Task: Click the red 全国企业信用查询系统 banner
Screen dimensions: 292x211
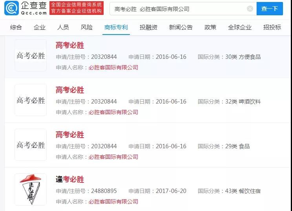Action: point(77,8)
